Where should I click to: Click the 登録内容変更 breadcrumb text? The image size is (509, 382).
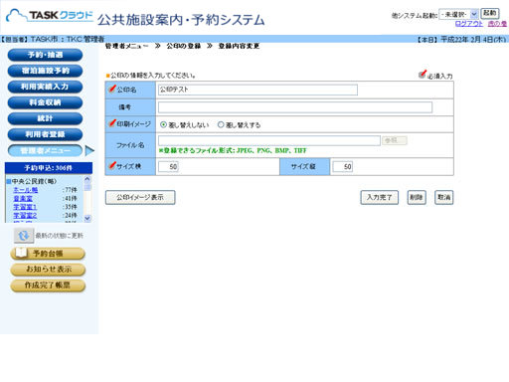[x=239, y=46]
